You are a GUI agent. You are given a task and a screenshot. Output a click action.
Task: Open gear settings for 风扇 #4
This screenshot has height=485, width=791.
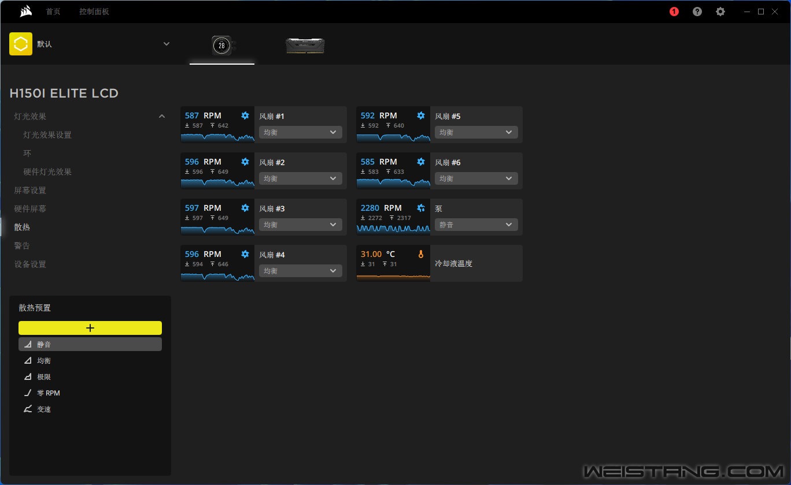245,254
